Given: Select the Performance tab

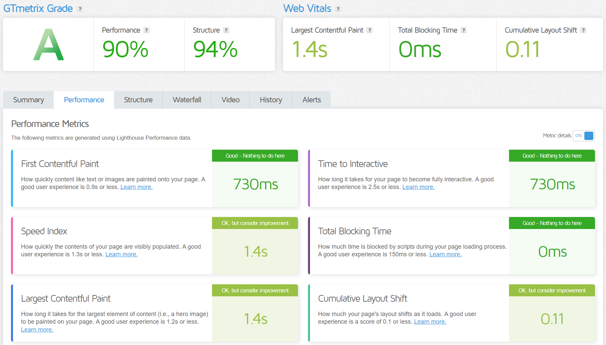Looking at the screenshot, I should point(84,100).
